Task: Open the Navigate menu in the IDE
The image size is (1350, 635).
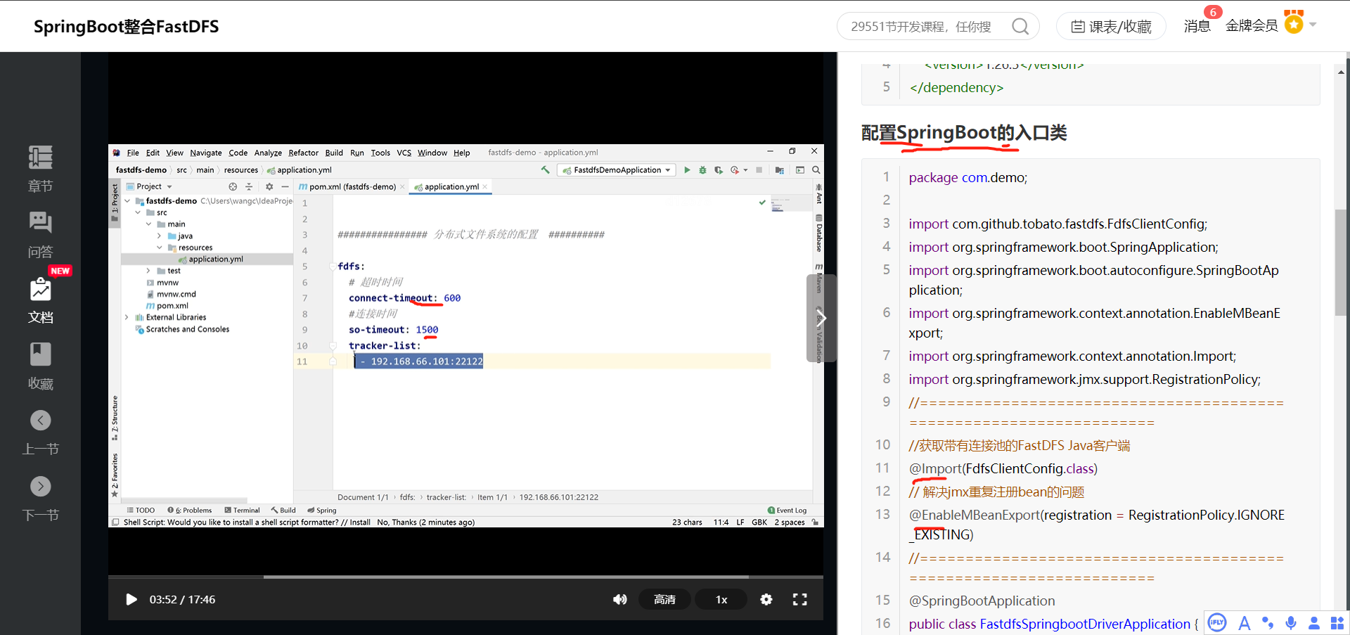Action: pos(206,153)
